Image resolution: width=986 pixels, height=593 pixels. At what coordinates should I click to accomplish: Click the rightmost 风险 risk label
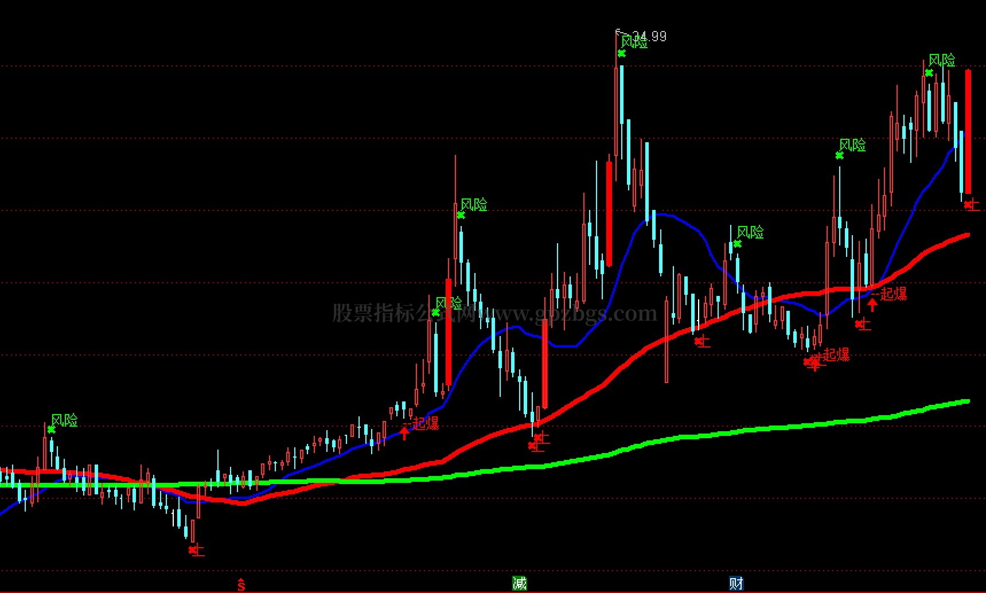coord(942,60)
